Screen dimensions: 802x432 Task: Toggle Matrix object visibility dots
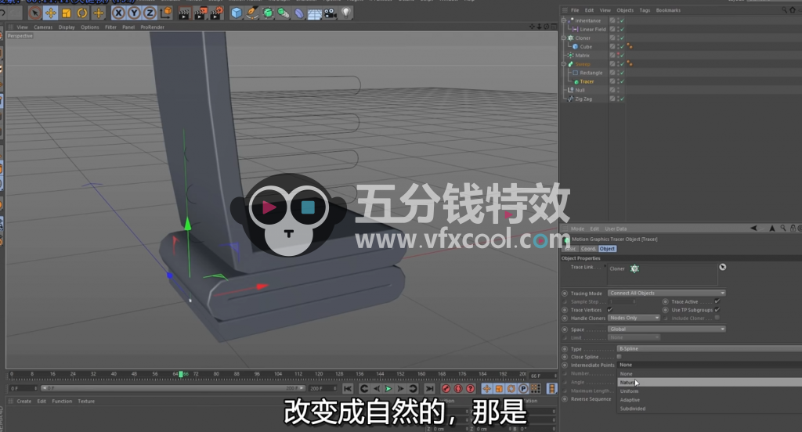coord(618,56)
